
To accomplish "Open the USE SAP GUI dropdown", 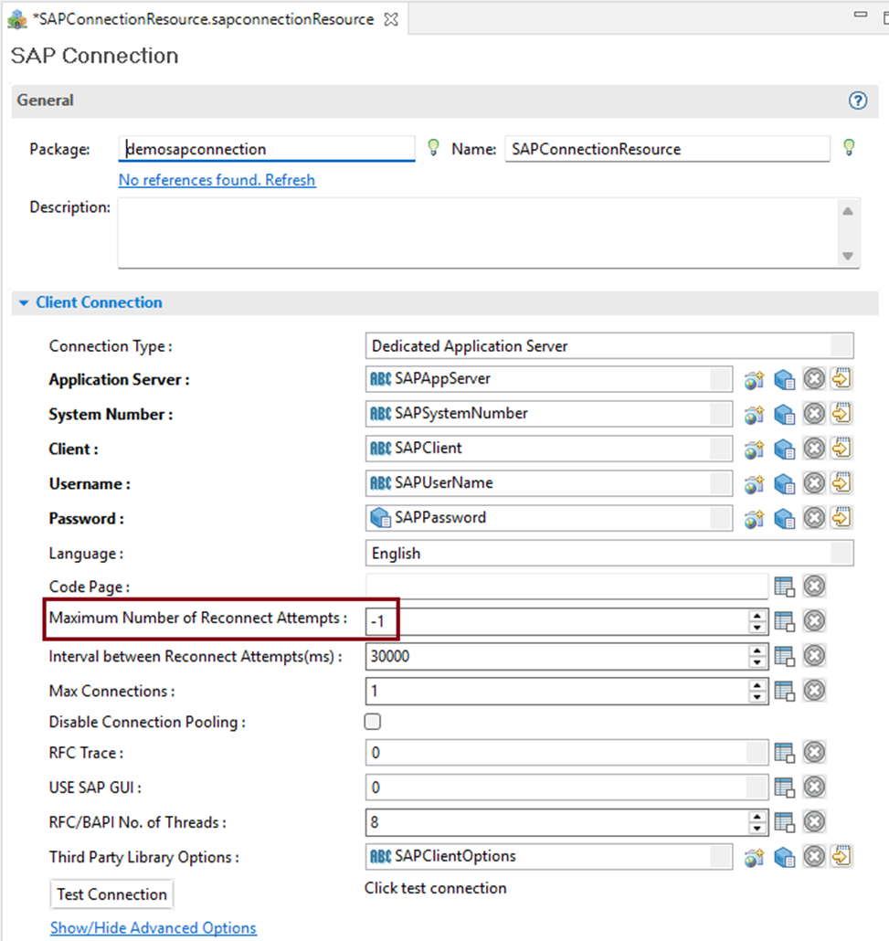I will [757, 788].
